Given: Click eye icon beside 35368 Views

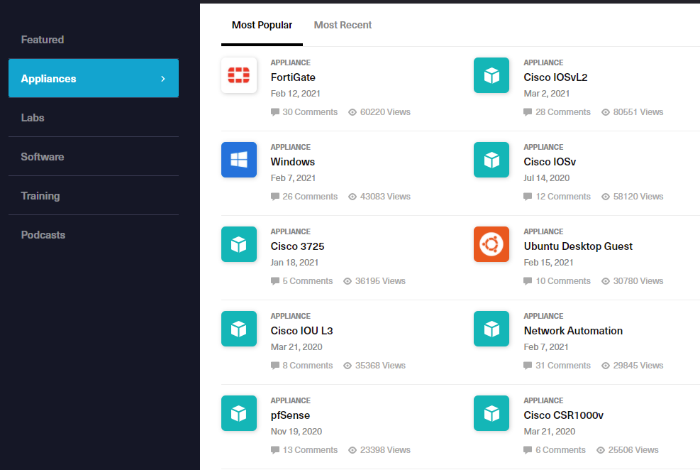Looking at the screenshot, I should tap(348, 366).
